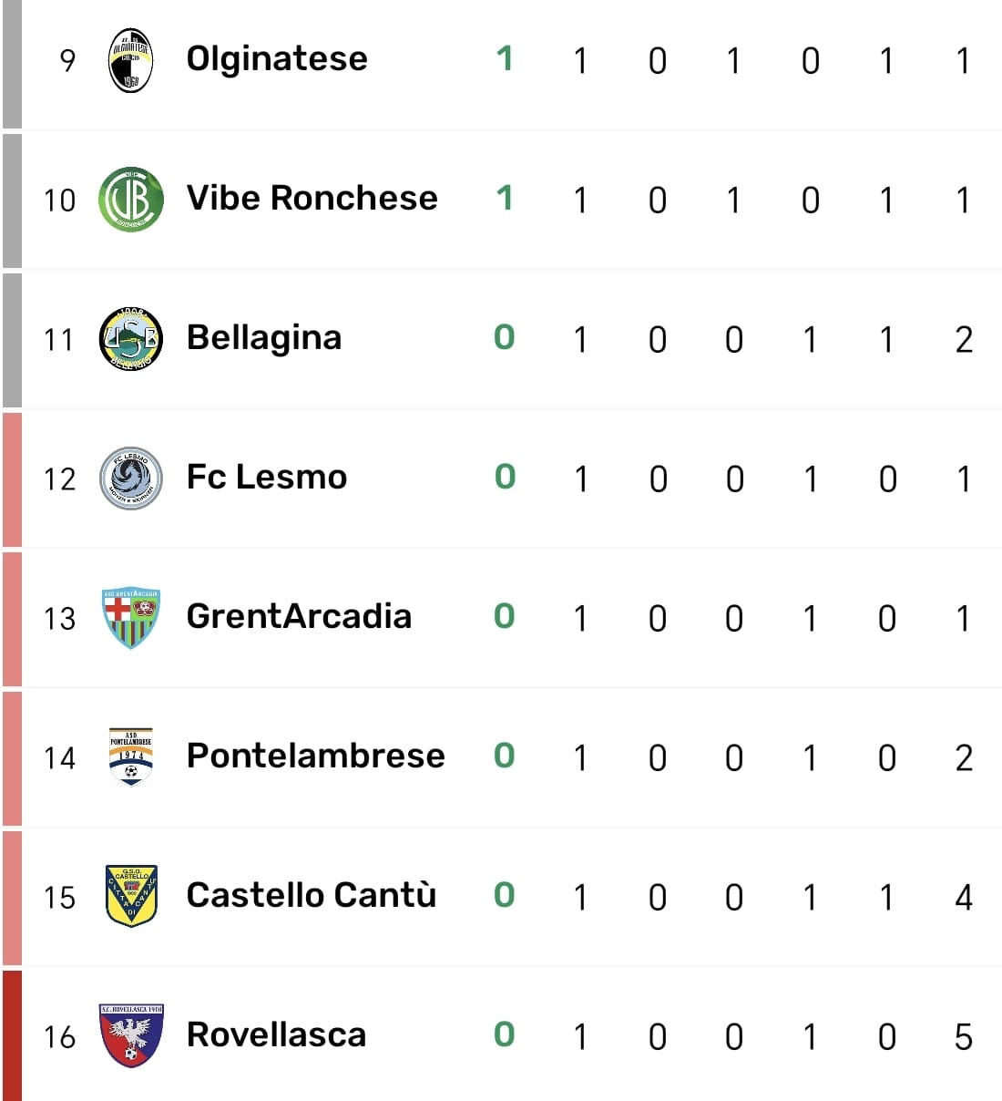Open Olginatese team page
This screenshot has width=1002, height=1101.
[x=277, y=59]
